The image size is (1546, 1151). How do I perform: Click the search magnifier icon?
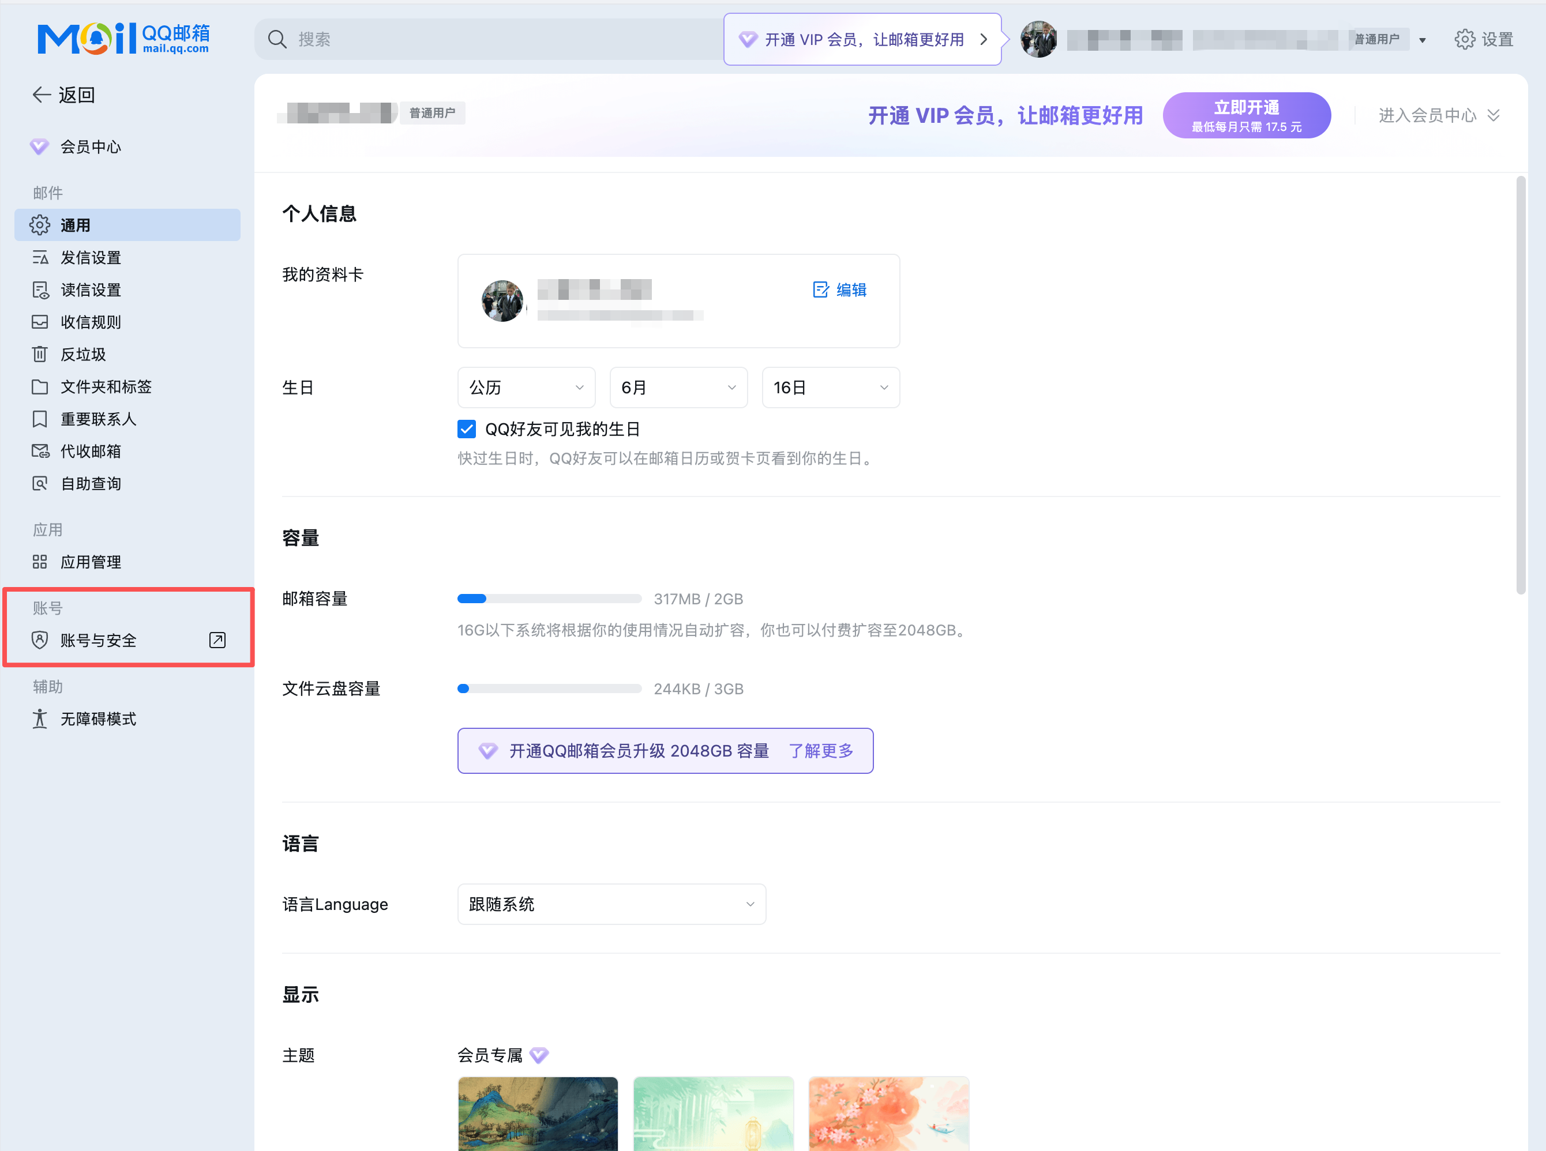coord(277,39)
